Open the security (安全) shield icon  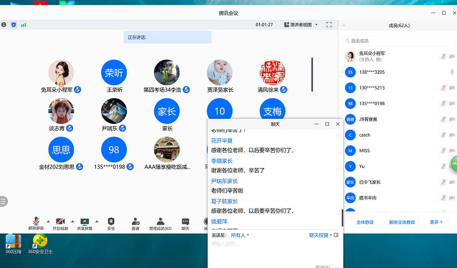pyautogui.click(x=111, y=221)
